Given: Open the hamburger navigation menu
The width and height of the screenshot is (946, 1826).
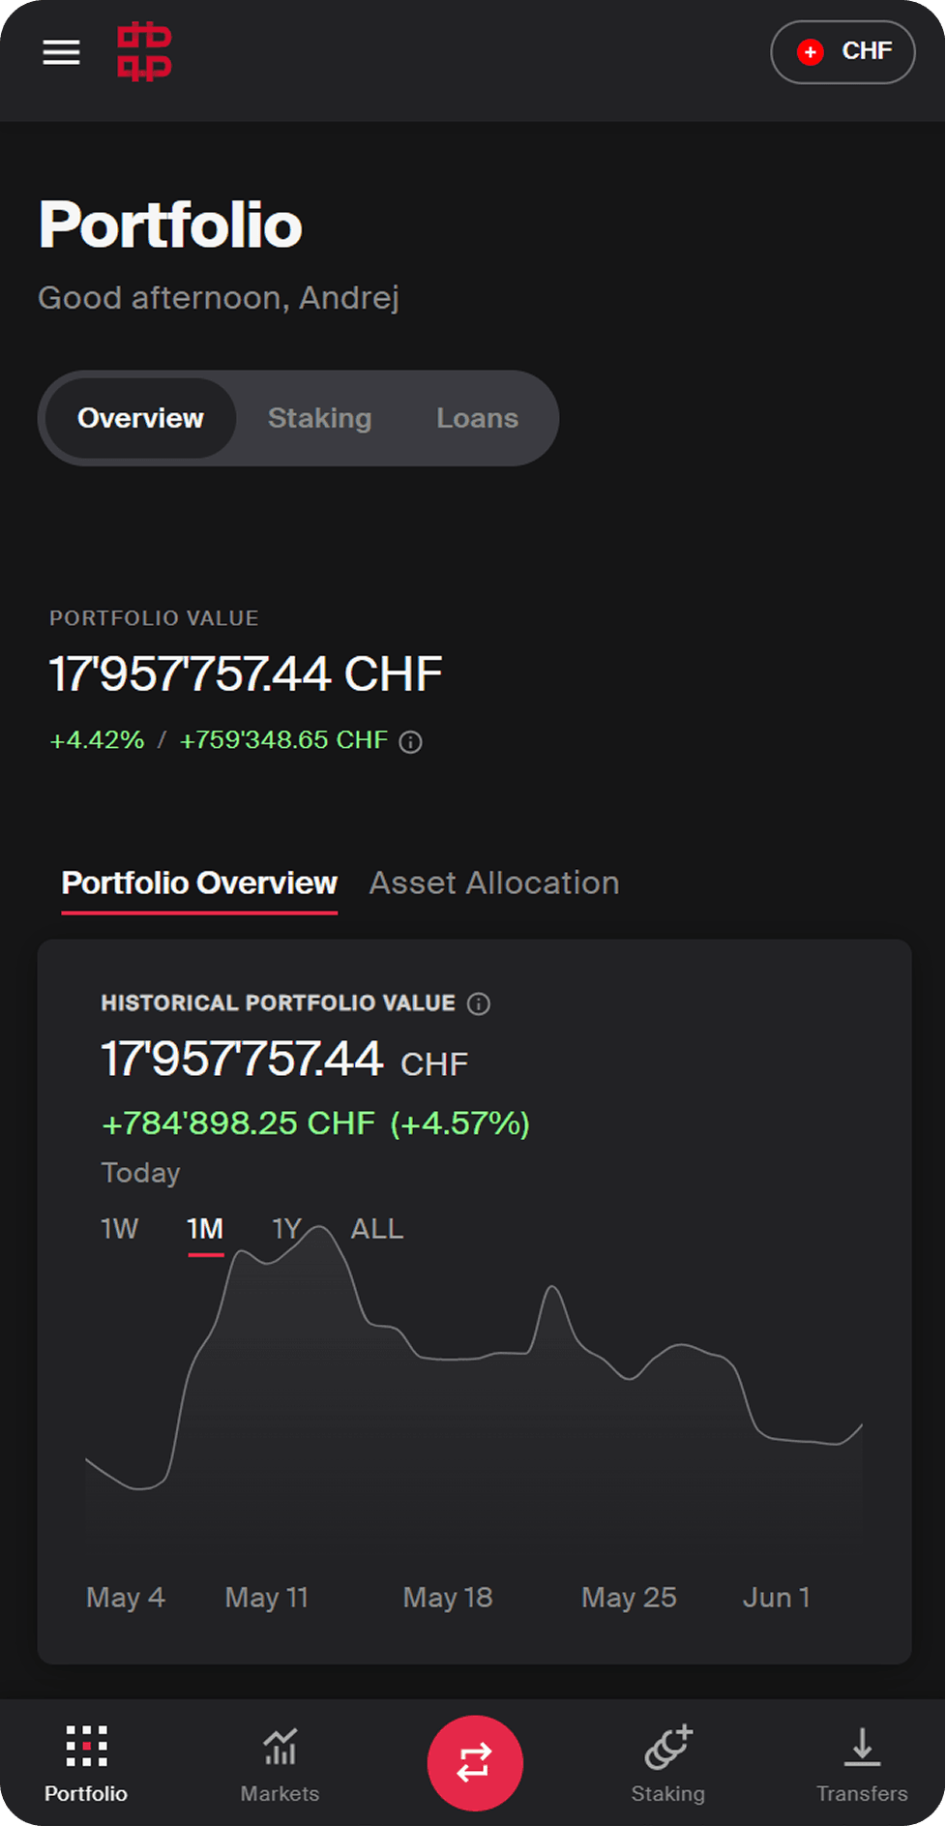Looking at the screenshot, I should (x=61, y=52).
